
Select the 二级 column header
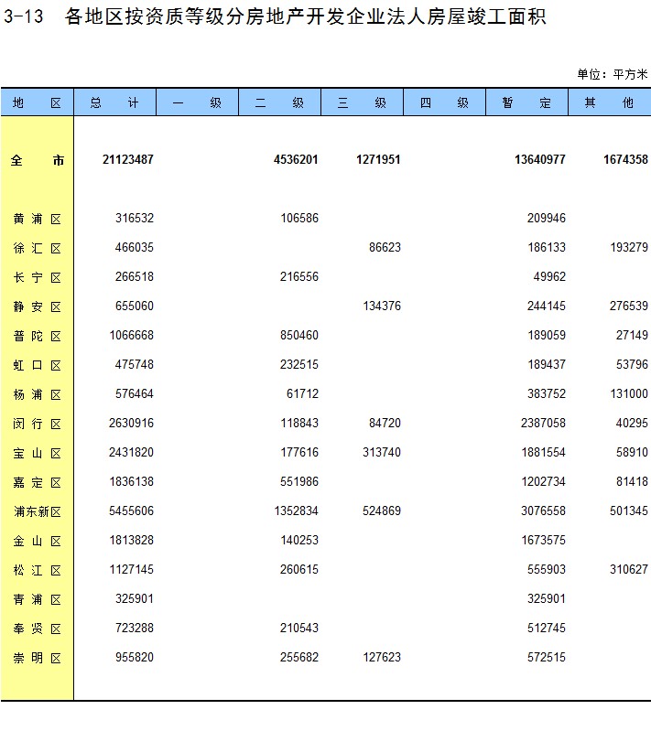pyautogui.click(x=279, y=102)
